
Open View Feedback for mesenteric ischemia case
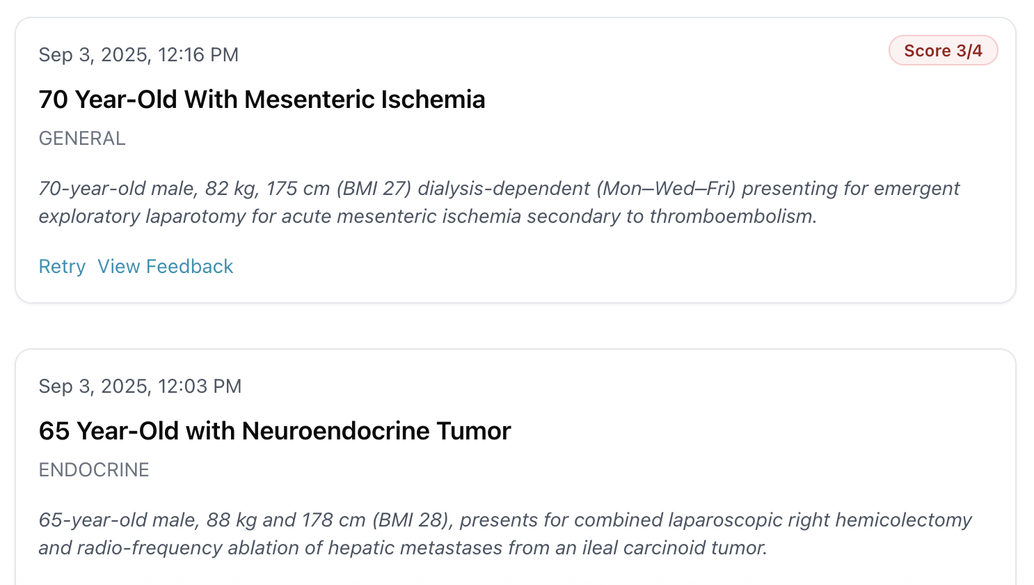[x=165, y=267]
